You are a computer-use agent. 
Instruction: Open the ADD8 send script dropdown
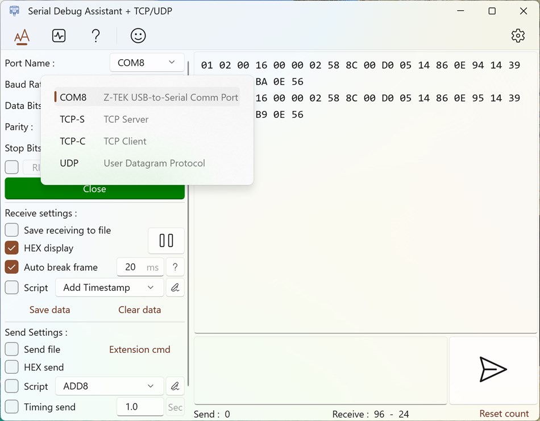(x=109, y=386)
